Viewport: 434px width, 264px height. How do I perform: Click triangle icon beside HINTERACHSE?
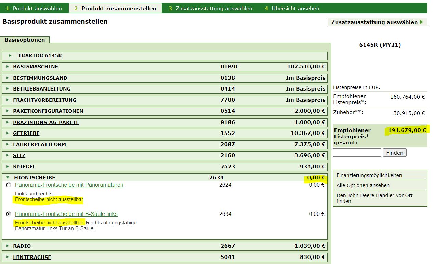click(8, 257)
